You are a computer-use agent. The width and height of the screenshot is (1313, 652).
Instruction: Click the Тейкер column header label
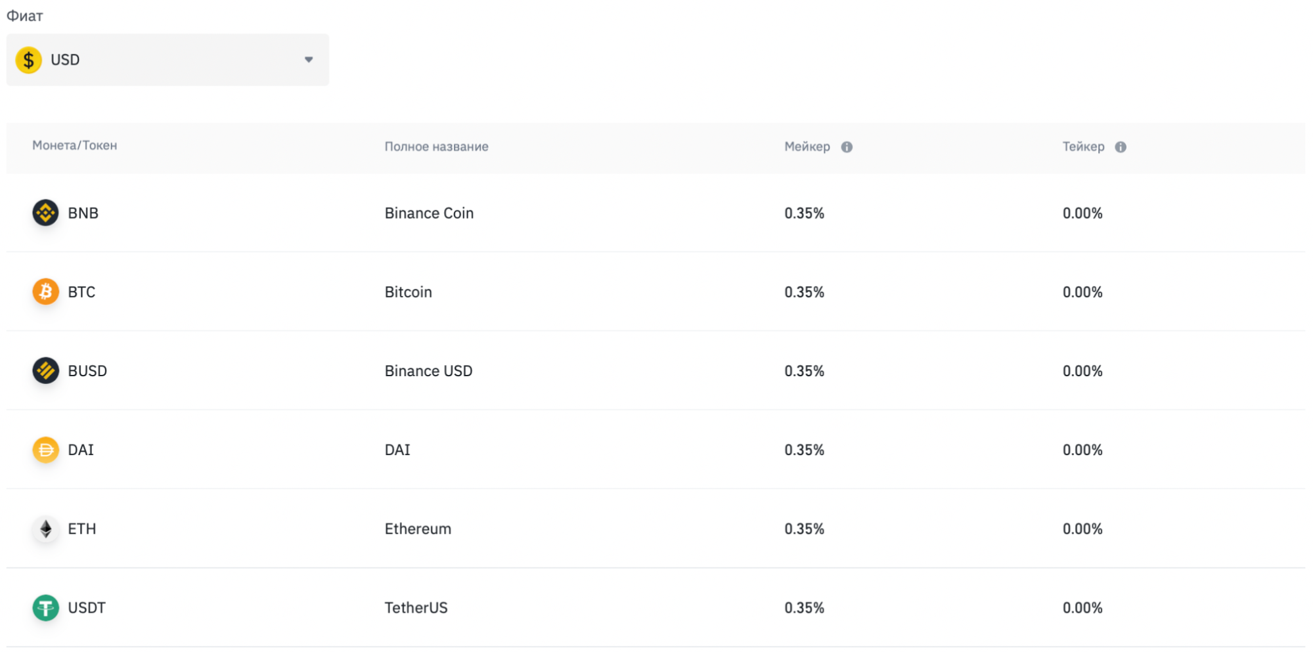coord(1083,147)
